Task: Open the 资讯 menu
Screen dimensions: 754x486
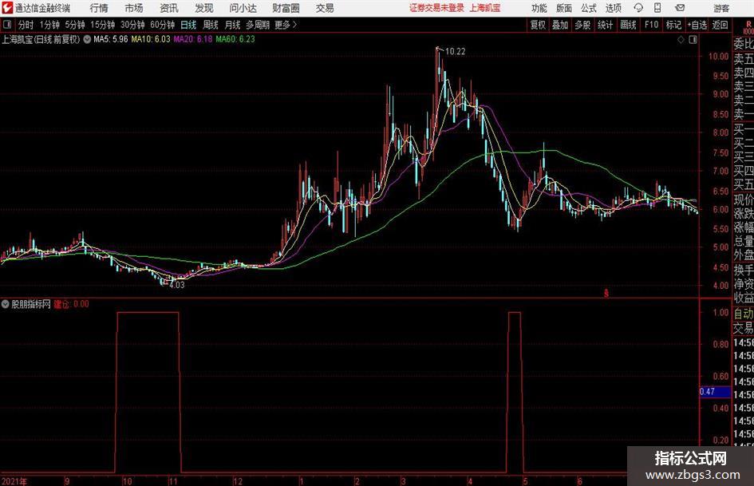Action: point(169,8)
